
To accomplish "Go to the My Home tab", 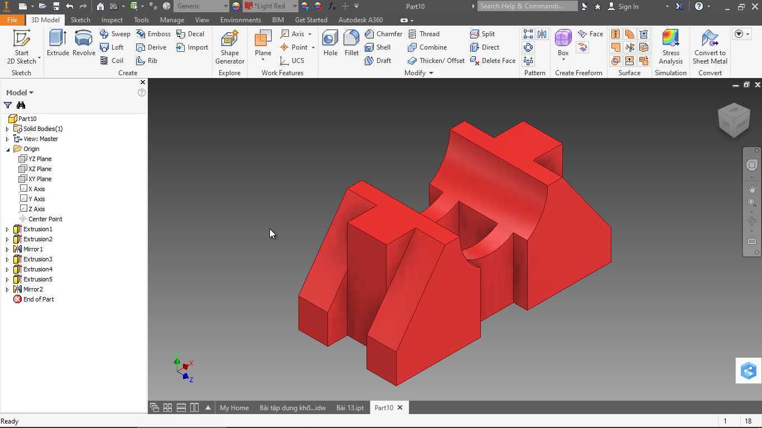I will 234,407.
